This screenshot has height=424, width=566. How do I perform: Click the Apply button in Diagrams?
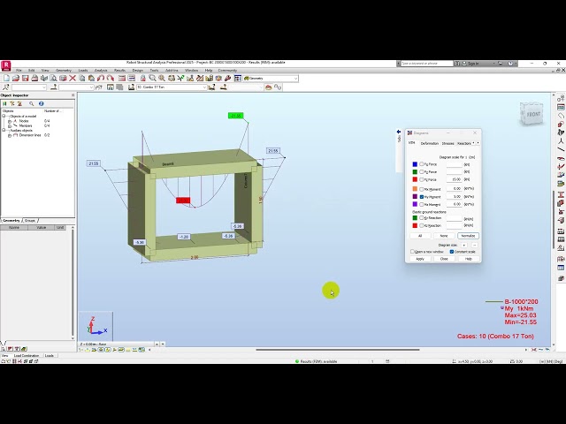pyautogui.click(x=420, y=259)
